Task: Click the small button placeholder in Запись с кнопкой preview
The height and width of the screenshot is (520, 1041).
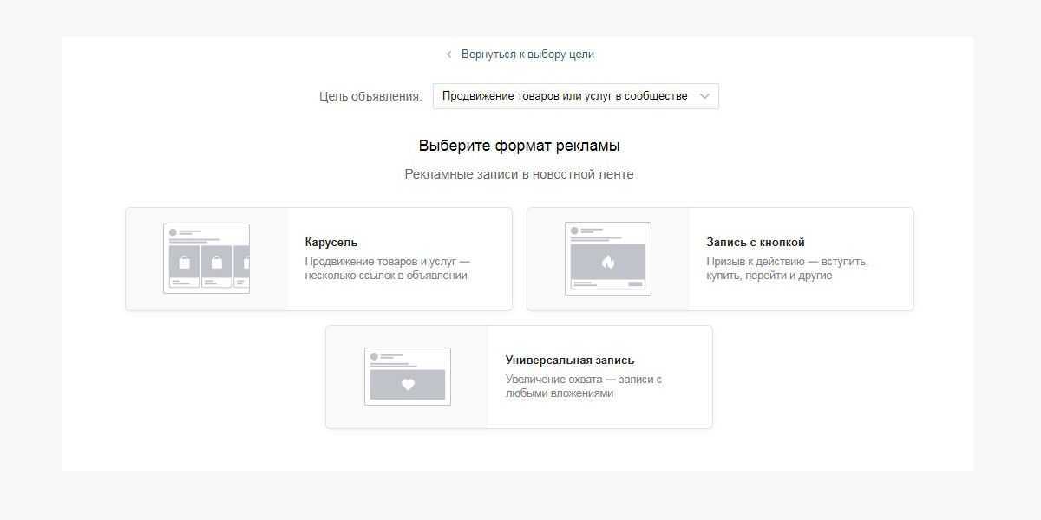Action: tap(636, 284)
